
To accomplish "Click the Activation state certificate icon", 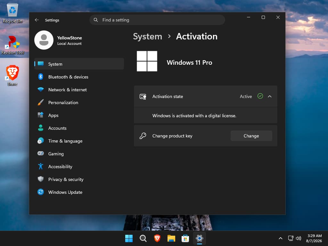I will 143,96.
